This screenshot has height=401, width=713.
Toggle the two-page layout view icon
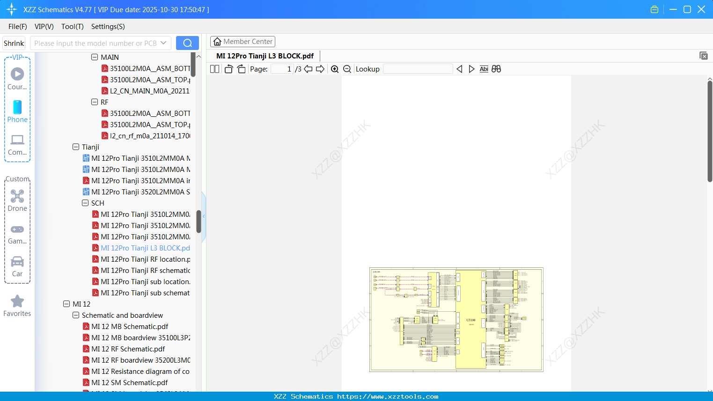[215, 69]
